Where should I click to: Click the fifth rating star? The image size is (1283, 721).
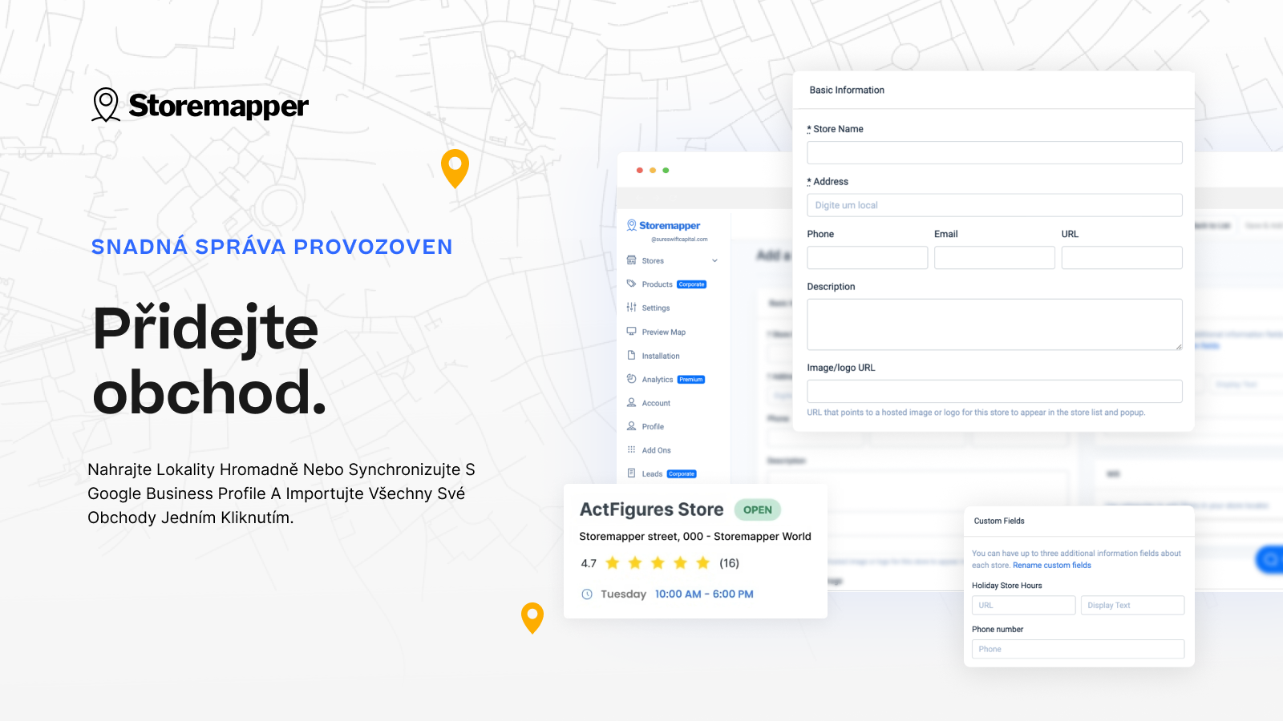[703, 563]
